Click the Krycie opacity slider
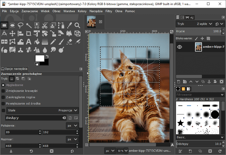The width and height of the screenshot is (226, 155). click(198, 31)
